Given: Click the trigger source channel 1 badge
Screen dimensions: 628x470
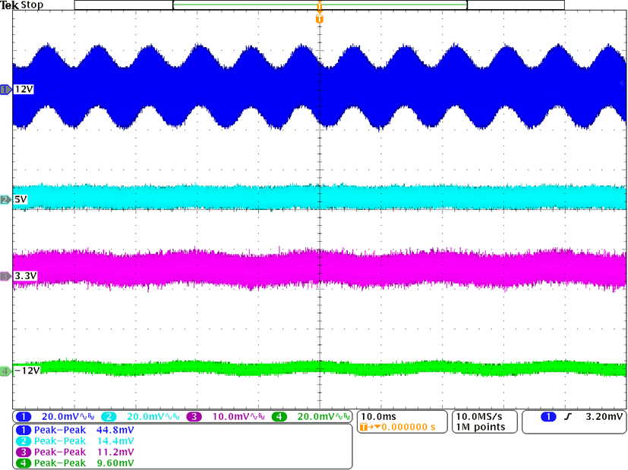Looking at the screenshot, I should tap(548, 417).
